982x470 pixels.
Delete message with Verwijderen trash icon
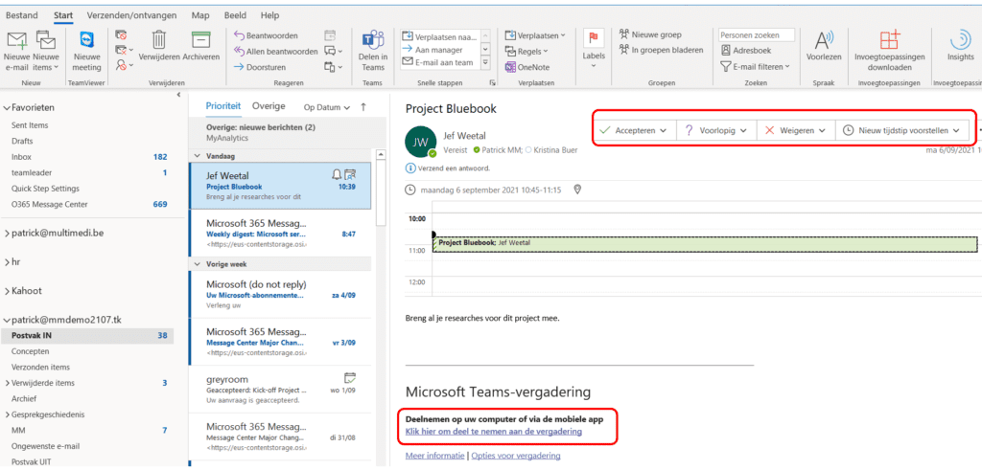click(159, 47)
